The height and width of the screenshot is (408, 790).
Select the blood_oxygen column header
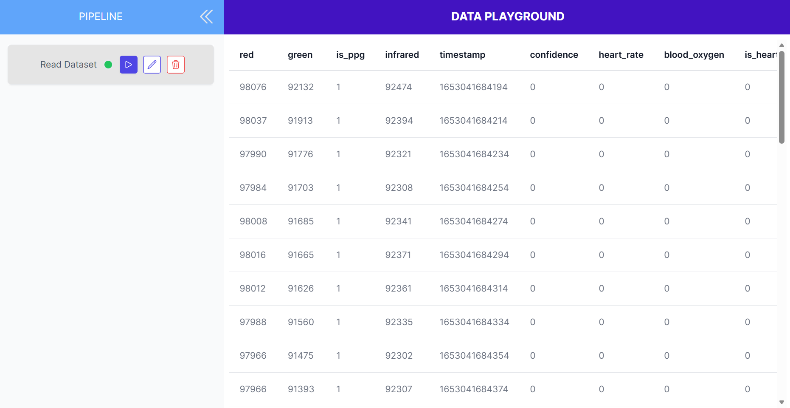point(694,55)
